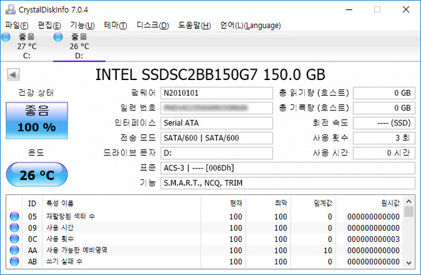Select the 사용 횟수 attribute row
421x275 pixels.
coord(205,239)
